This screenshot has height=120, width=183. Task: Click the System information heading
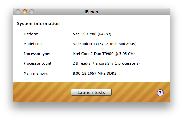pyautogui.click(x=38, y=24)
